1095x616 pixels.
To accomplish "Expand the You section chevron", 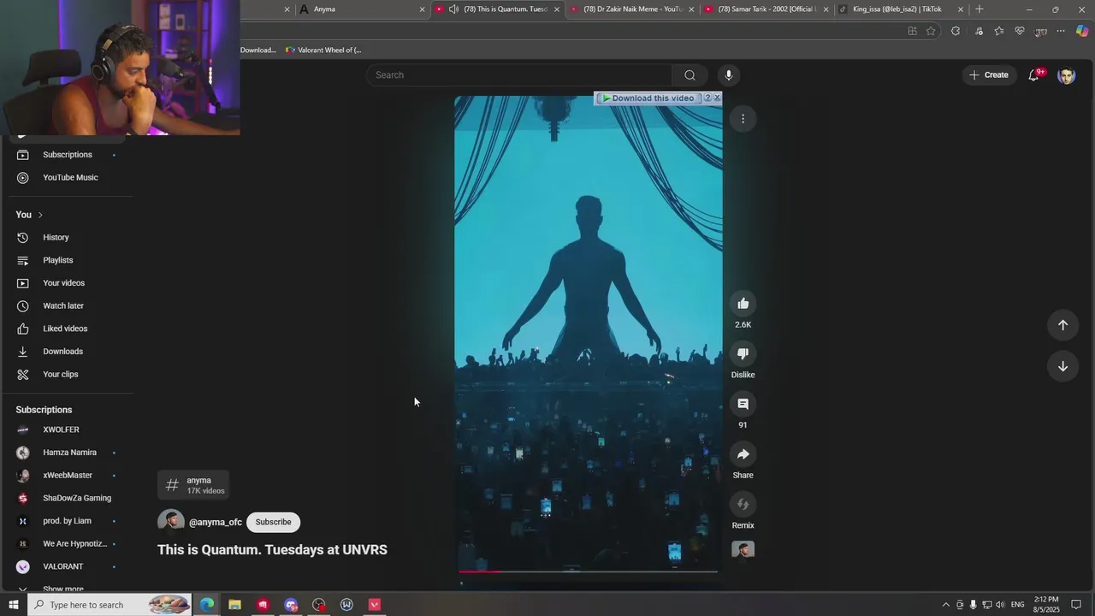I will [x=39, y=215].
